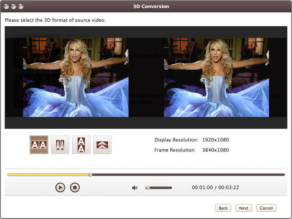Seek back on the yellow played timeline

(x=46, y=174)
